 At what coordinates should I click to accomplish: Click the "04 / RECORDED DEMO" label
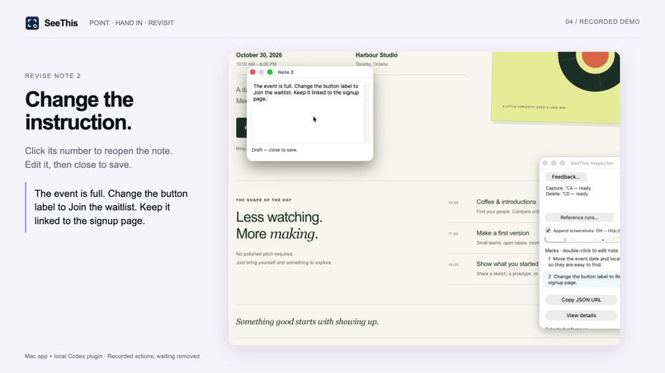coord(602,21)
